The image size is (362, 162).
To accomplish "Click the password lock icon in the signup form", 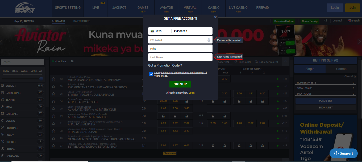I will [x=209, y=40].
